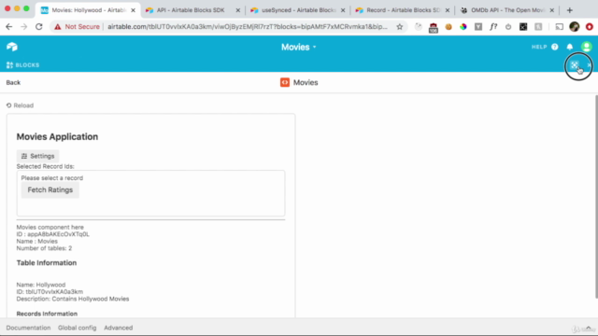Expand the footer panel chevron
The height and width of the screenshot is (336, 598).
(588, 328)
